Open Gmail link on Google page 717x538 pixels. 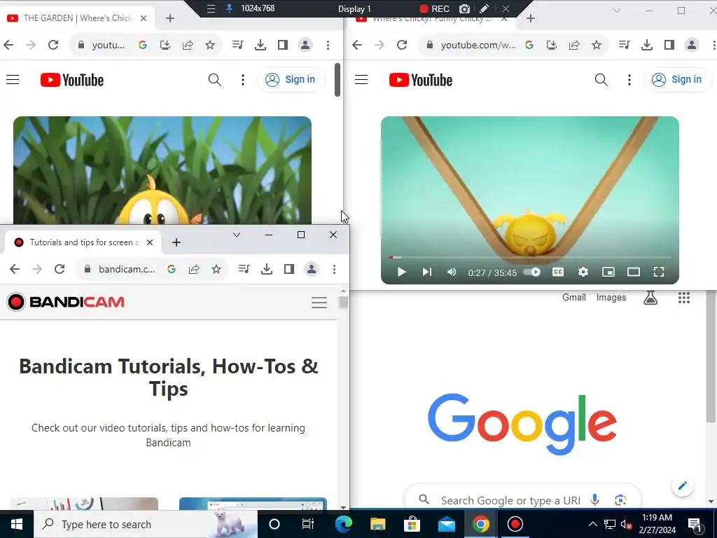574,297
